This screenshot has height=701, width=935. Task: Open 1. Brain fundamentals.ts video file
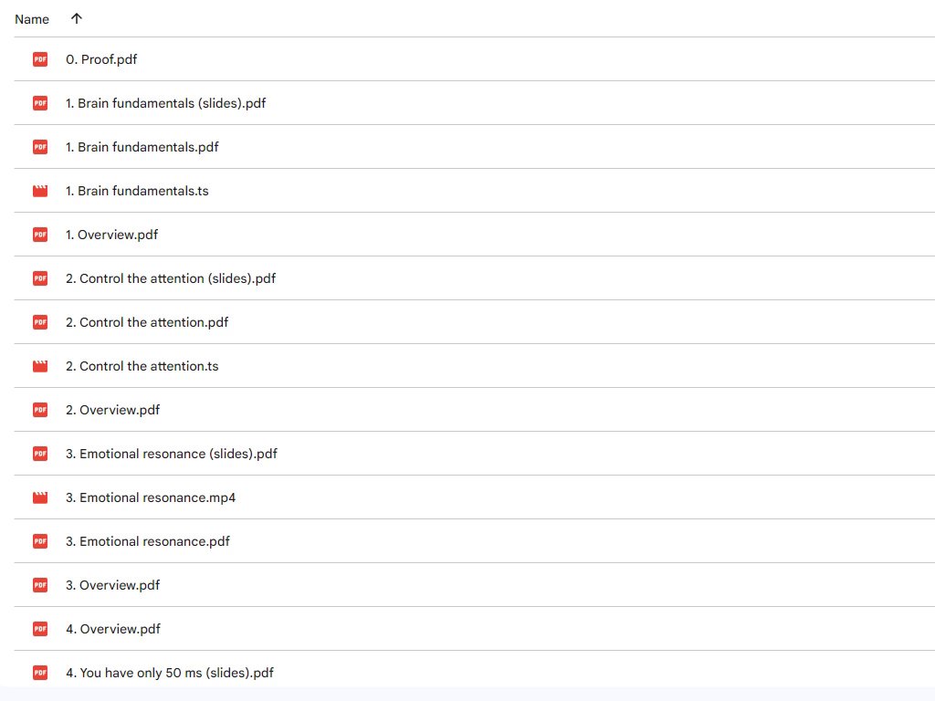click(x=137, y=191)
